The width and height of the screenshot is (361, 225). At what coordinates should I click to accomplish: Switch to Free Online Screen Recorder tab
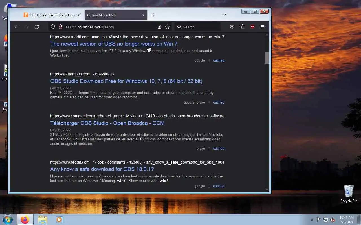tap(52, 15)
